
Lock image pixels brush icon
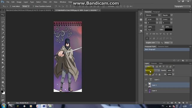pos(153,74)
